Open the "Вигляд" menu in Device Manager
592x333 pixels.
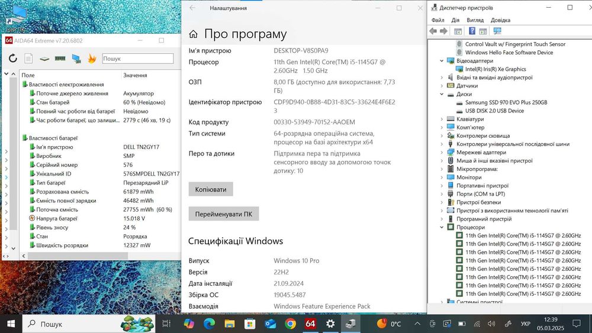click(x=475, y=20)
